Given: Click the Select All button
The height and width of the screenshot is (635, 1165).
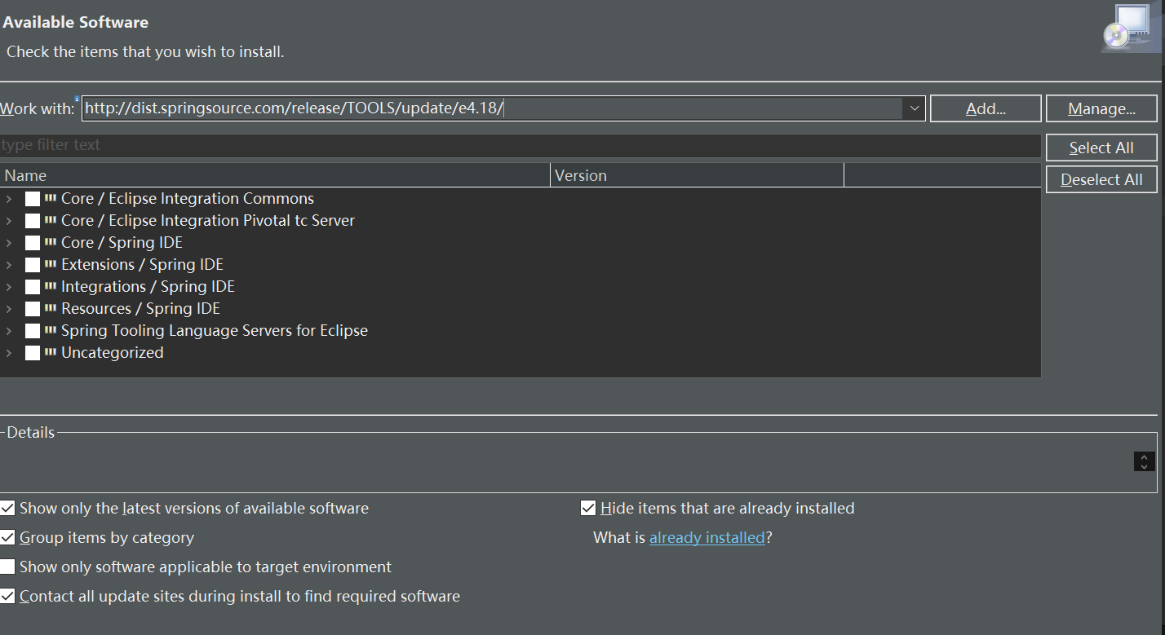Looking at the screenshot, I should pos(1101,148).
